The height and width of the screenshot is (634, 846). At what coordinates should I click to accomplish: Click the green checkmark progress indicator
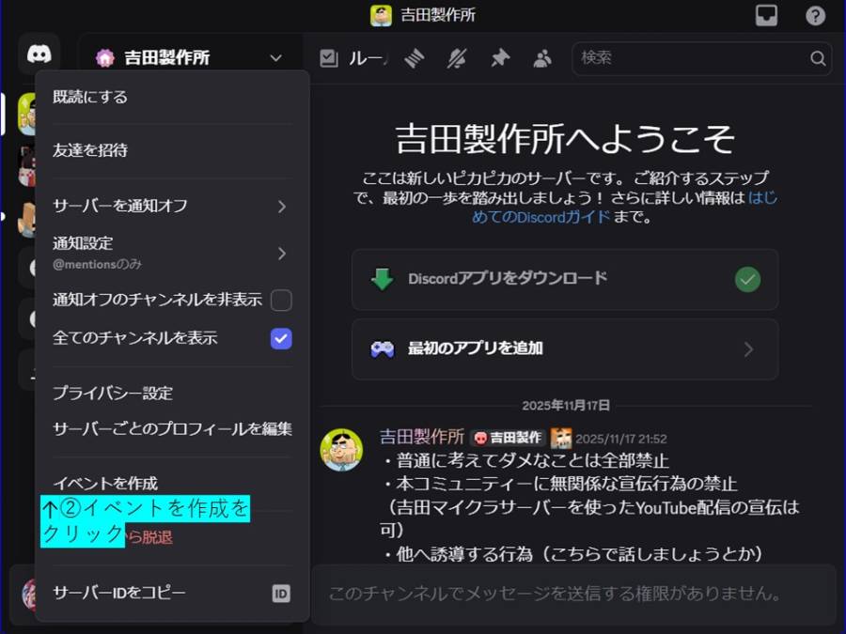[x=747, y=278]
